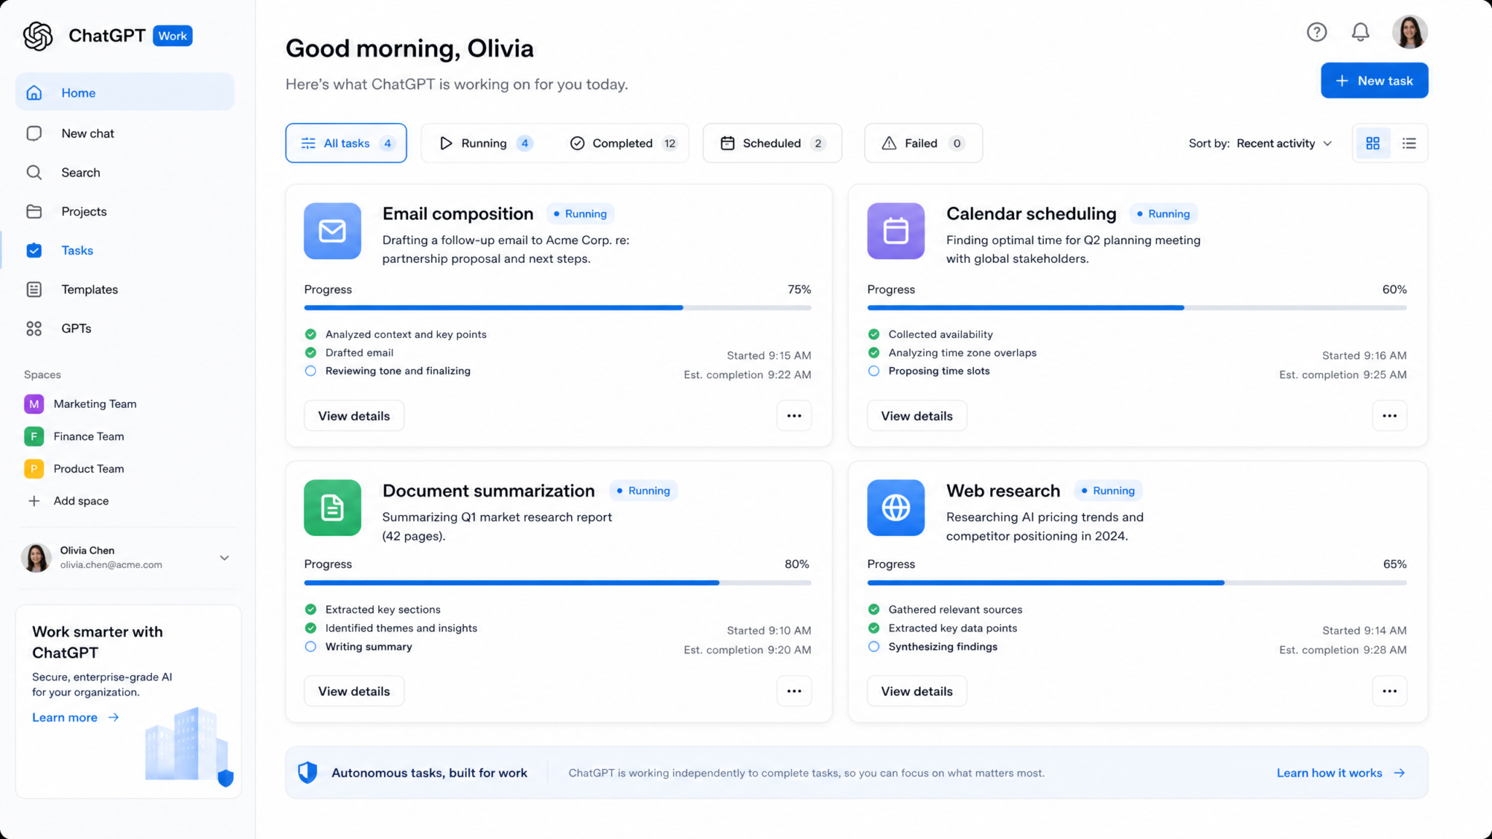Image resolution: width=1492 pixels, height=839 pixels.
Task: Open GPTs in the sidebar
Action: pyautogui.click(x=125, y=328)
